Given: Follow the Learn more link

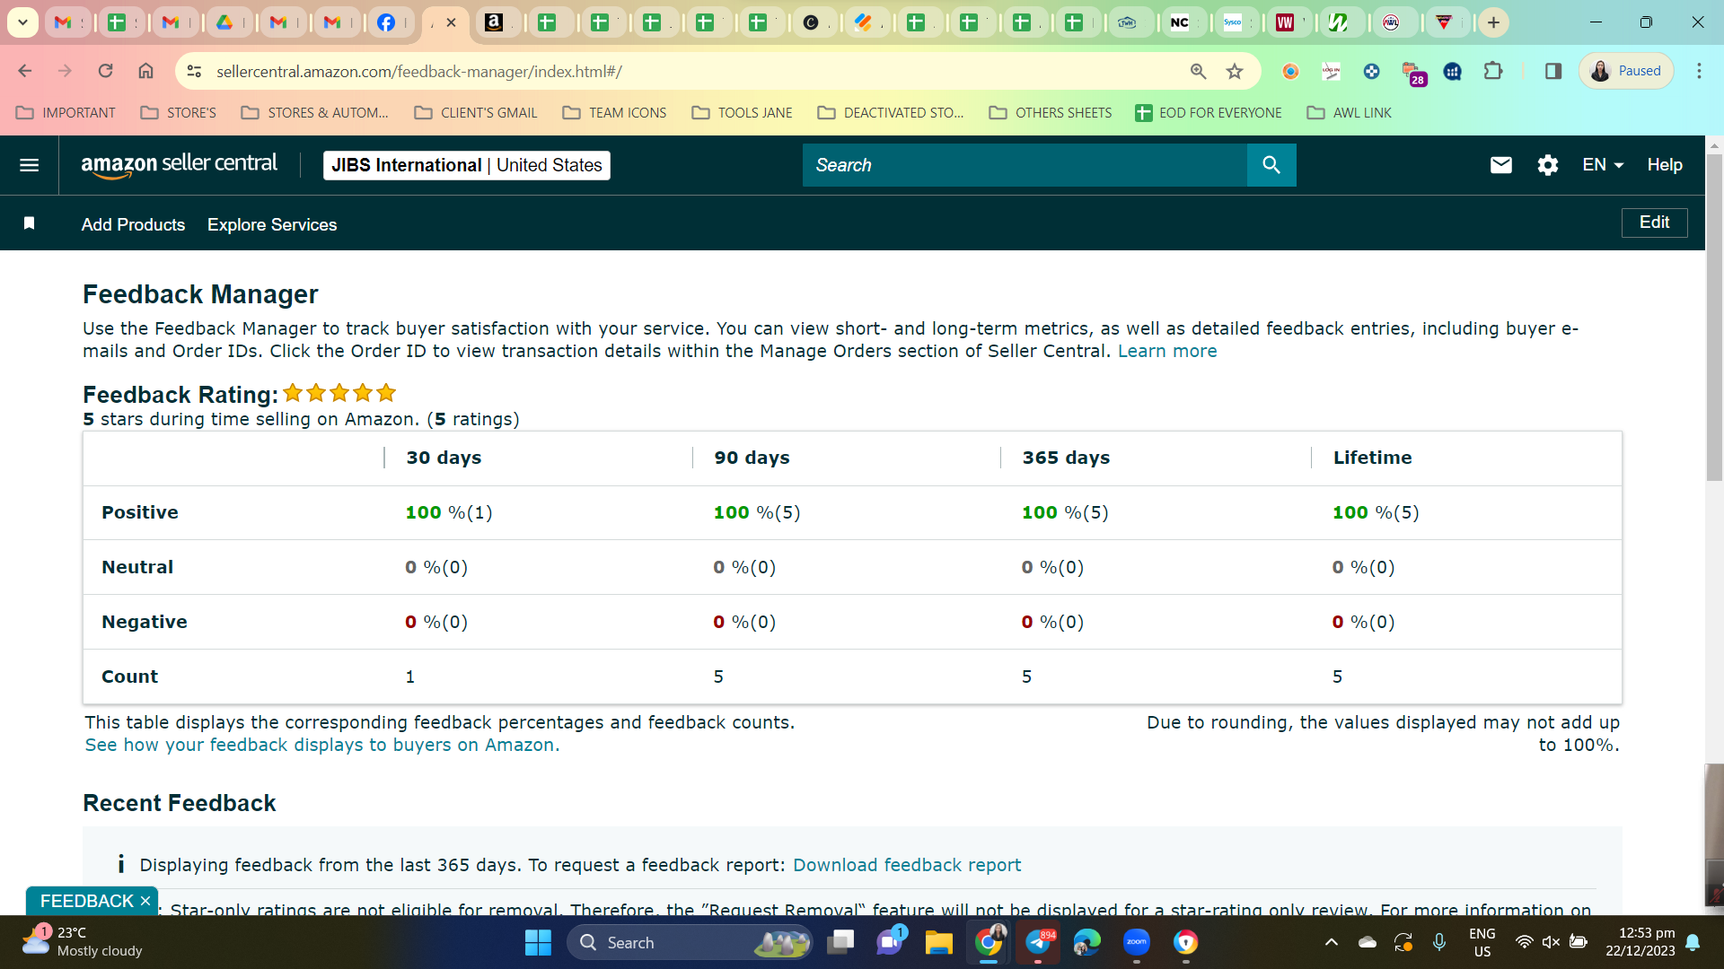Looking at the screenshot, I should (1167, 351).
